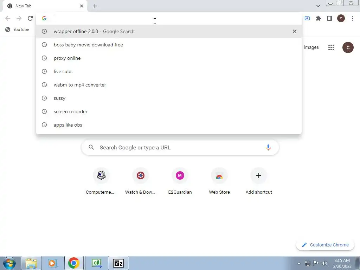Screen dimensions: 360x270
Task: Pick the 'apps like obs' suggestion
Action: [x=168, y=125]
